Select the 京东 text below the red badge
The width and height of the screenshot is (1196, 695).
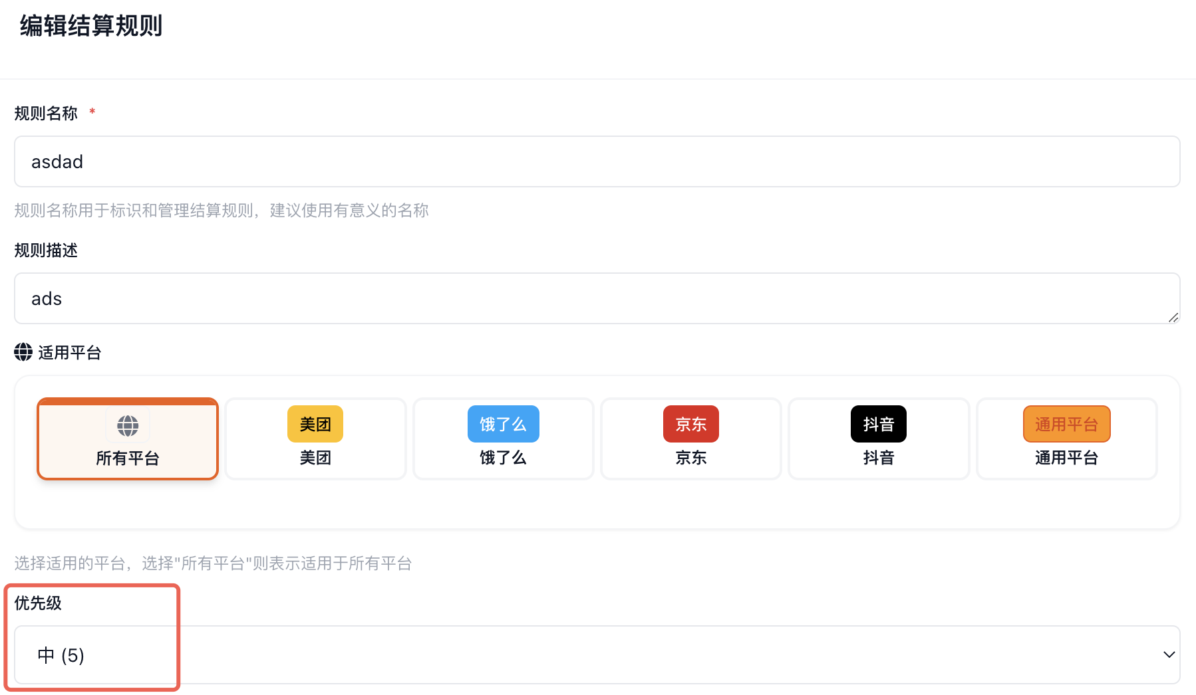(690, 458)
